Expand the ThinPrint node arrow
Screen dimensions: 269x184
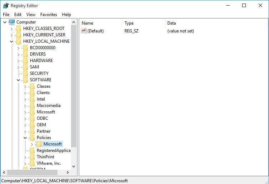click(x=25, y=157)
